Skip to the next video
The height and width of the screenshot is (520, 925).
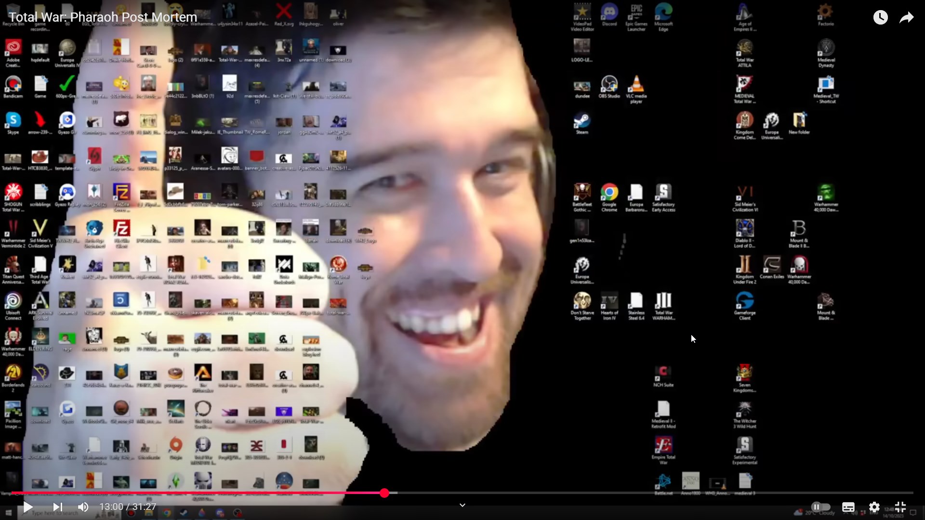click(58, 507)
